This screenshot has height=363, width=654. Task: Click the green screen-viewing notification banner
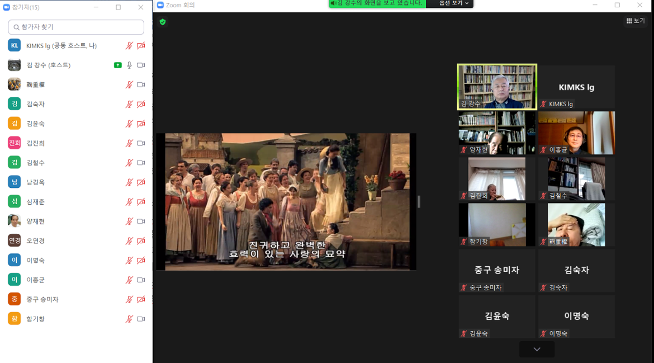377,3
